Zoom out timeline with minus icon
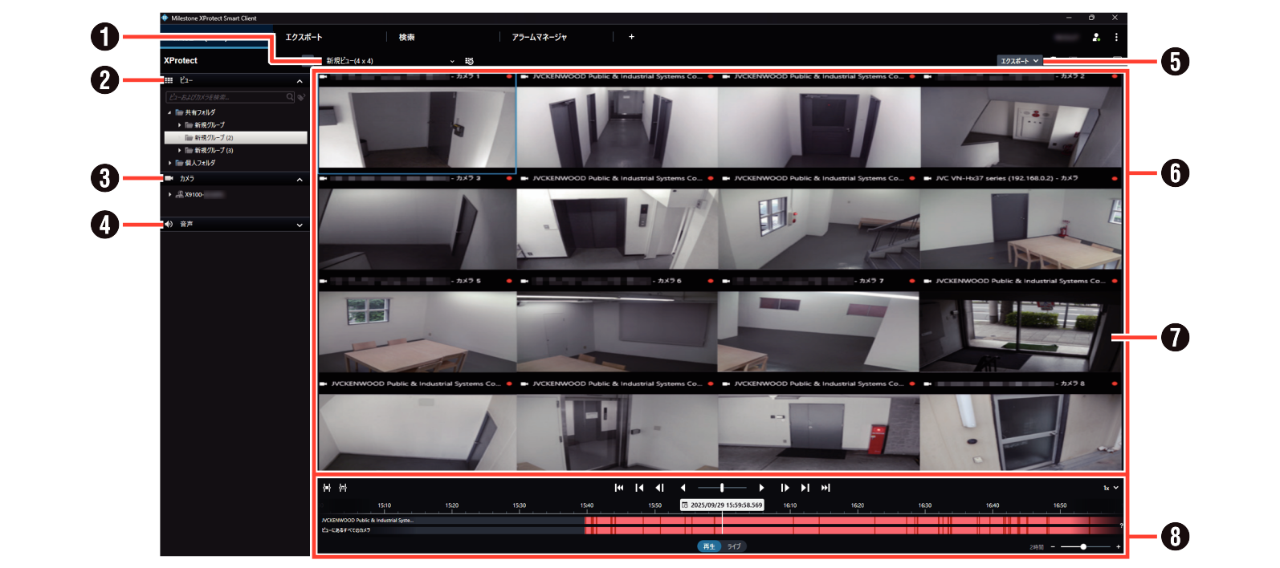 pos(1053,546)
